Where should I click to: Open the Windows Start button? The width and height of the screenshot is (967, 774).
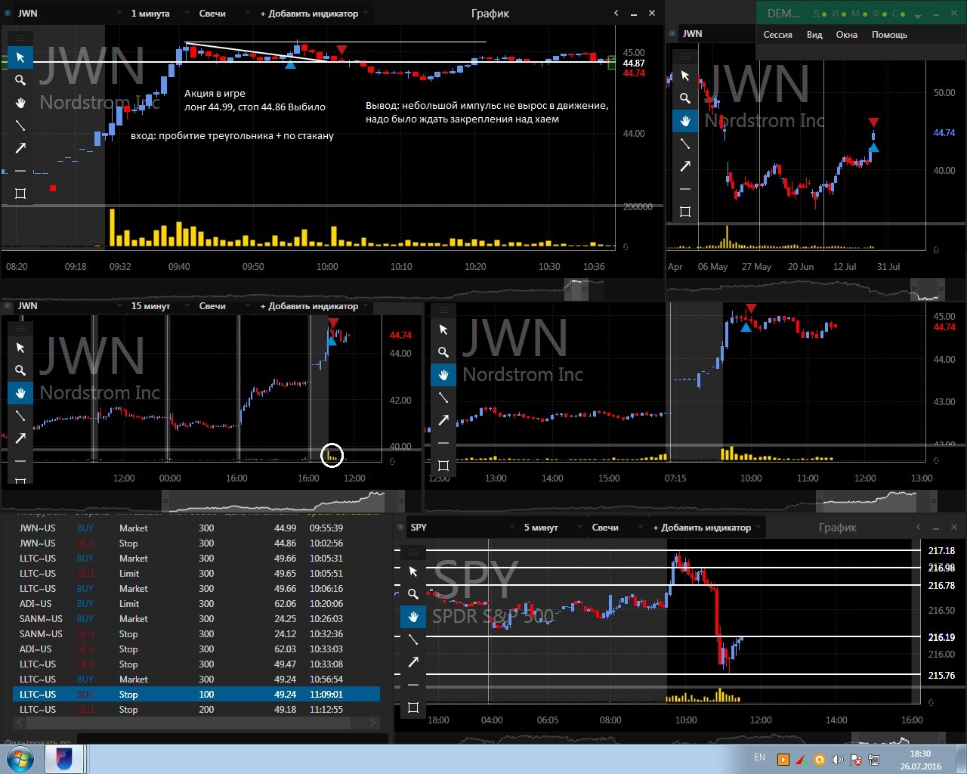click(x=20, y=760)
